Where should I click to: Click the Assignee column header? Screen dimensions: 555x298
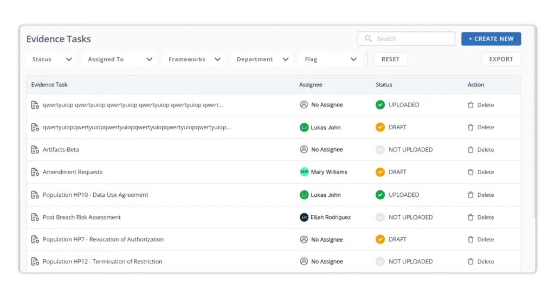tap(311, 85)
